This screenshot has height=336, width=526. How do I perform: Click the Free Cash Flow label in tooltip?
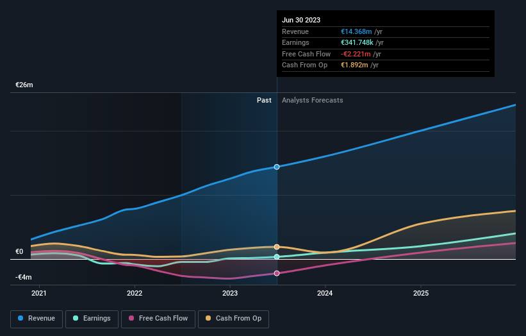pos(306,54)
